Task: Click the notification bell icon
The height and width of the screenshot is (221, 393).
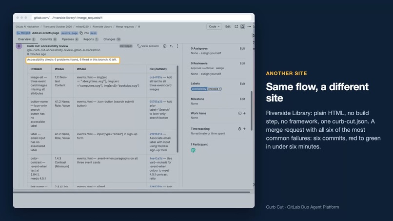Action: [243, 27]
